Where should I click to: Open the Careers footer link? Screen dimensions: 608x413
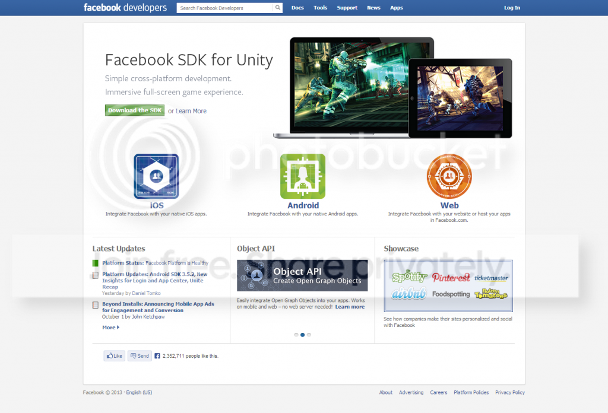439,392
